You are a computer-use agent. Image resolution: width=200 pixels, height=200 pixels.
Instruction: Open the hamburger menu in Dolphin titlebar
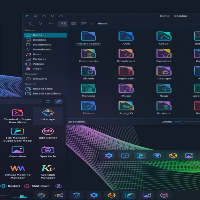click(35, 16)
